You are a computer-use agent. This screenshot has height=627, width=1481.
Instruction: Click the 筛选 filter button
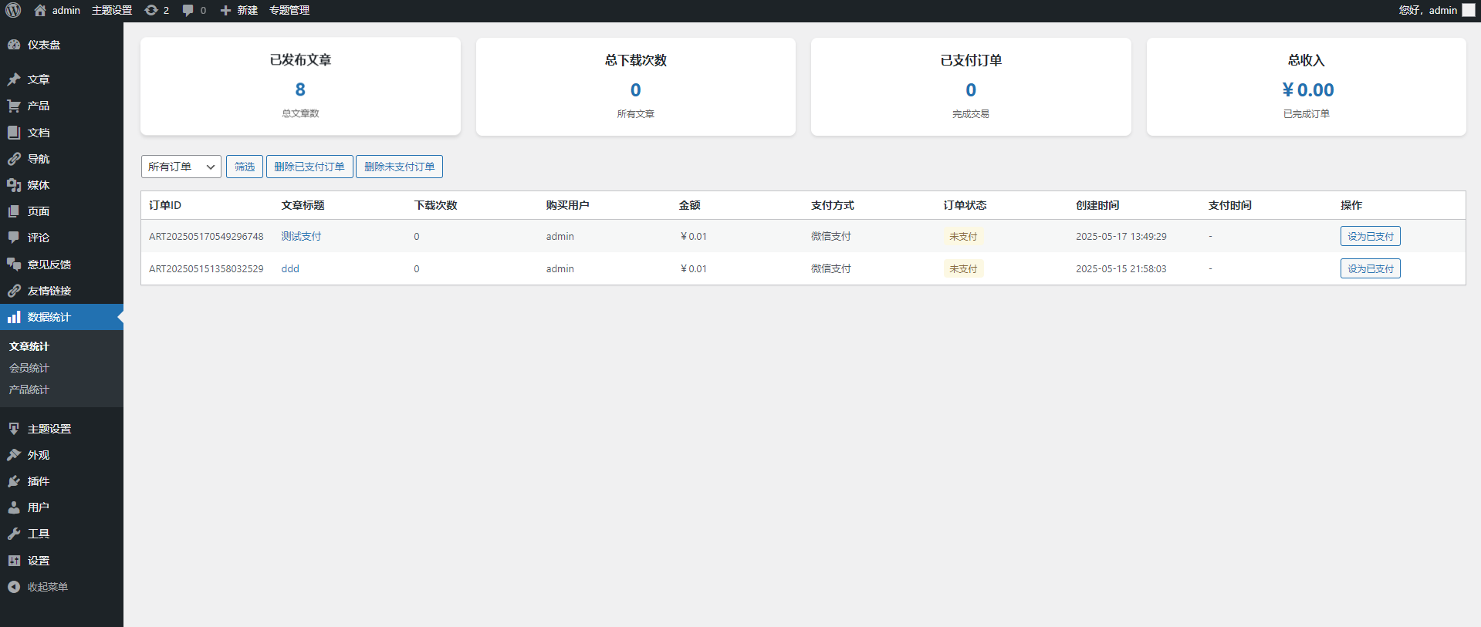tap(245, 167)
